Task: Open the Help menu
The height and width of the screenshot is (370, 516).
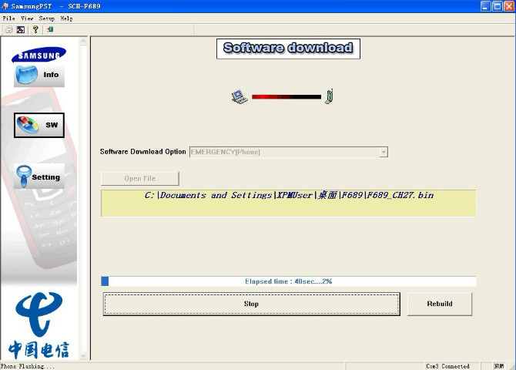Action: pyautogui.click(x=66, y=18)
